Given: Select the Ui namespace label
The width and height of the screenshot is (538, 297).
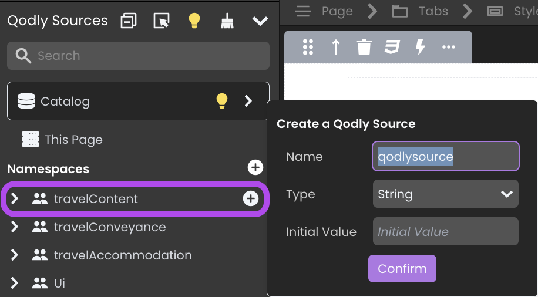Looking at the screenshot, I should [60, 283].
